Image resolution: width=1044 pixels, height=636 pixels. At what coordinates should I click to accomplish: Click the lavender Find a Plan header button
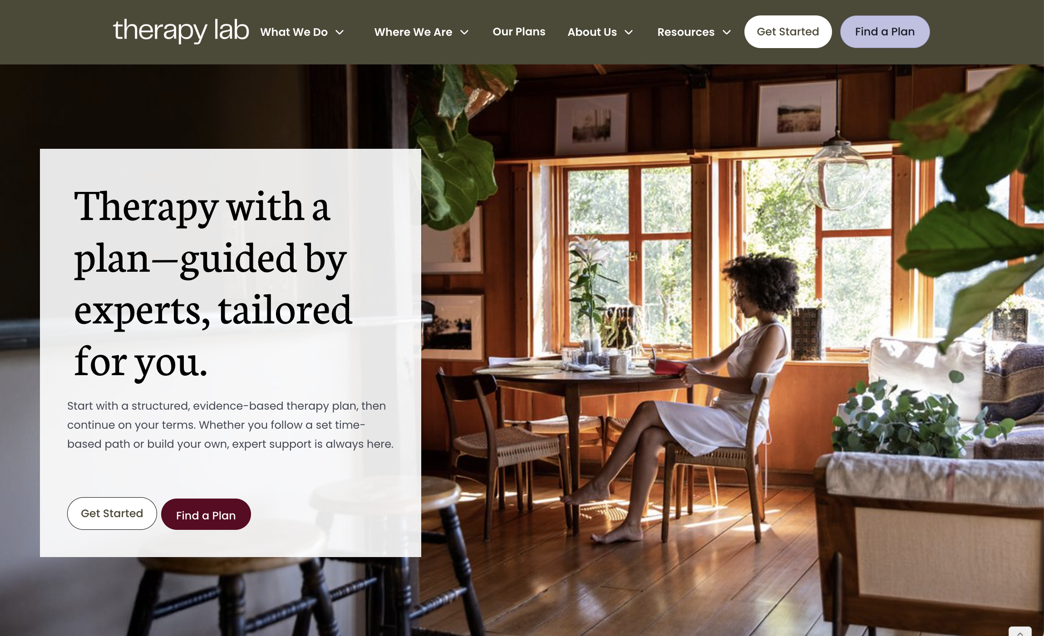[885, 32]
